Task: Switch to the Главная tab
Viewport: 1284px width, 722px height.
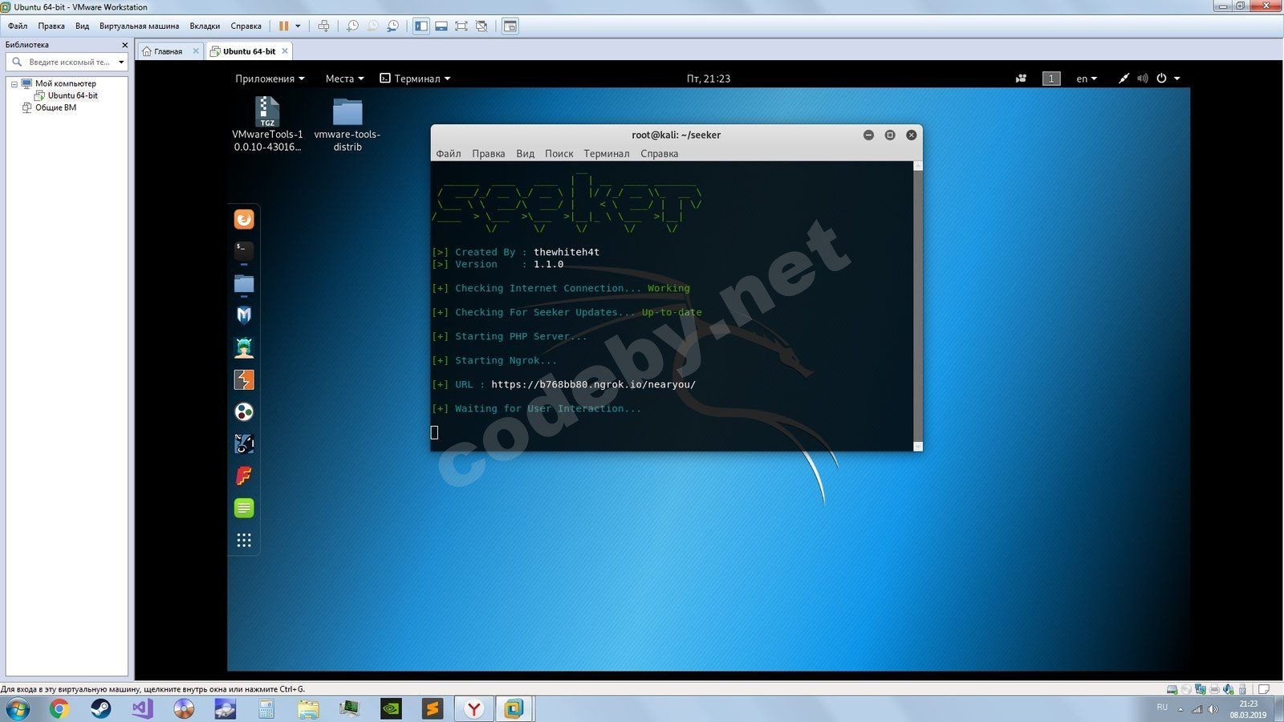Action: 168,51
